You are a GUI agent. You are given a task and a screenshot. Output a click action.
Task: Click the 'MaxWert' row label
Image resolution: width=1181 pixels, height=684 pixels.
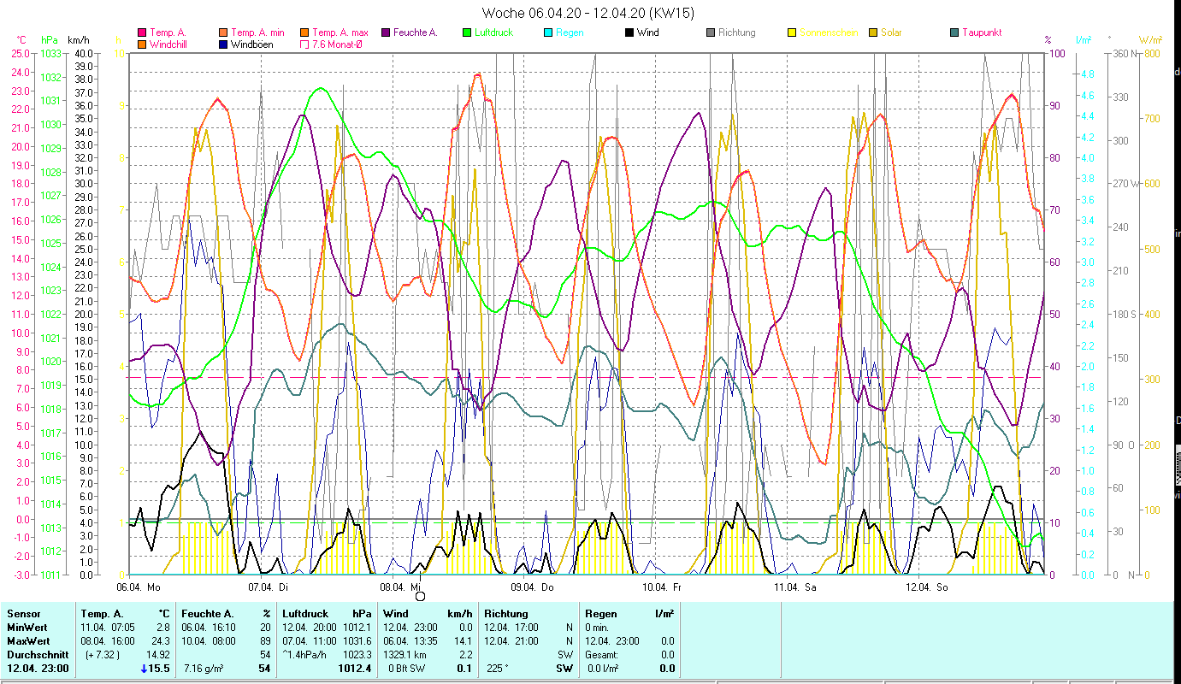tap(29, 641)
